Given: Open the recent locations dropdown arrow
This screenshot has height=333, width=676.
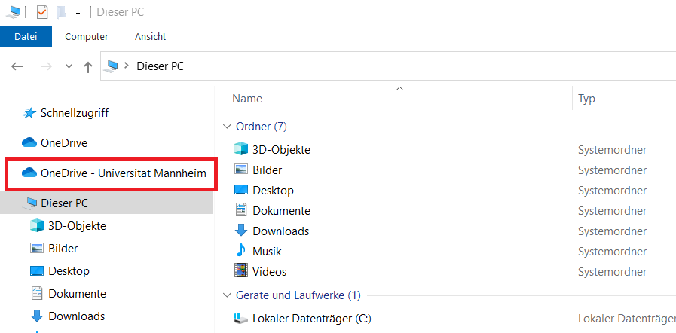Looking at the screenshot, I should (69, 66).
